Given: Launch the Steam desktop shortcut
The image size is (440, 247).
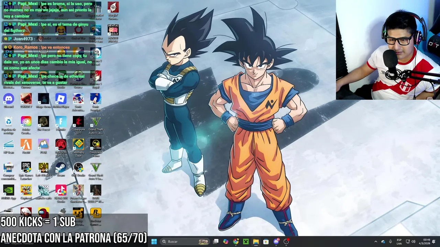Looking at the screenshot, I should (61, 170).
